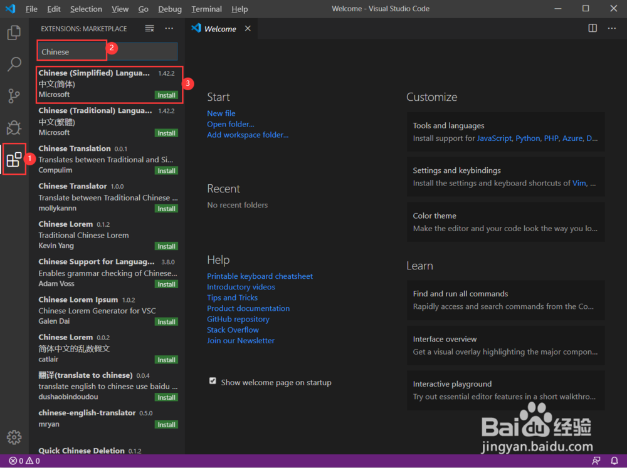
Task: Click the Open folder link
Action: point(230,124)
